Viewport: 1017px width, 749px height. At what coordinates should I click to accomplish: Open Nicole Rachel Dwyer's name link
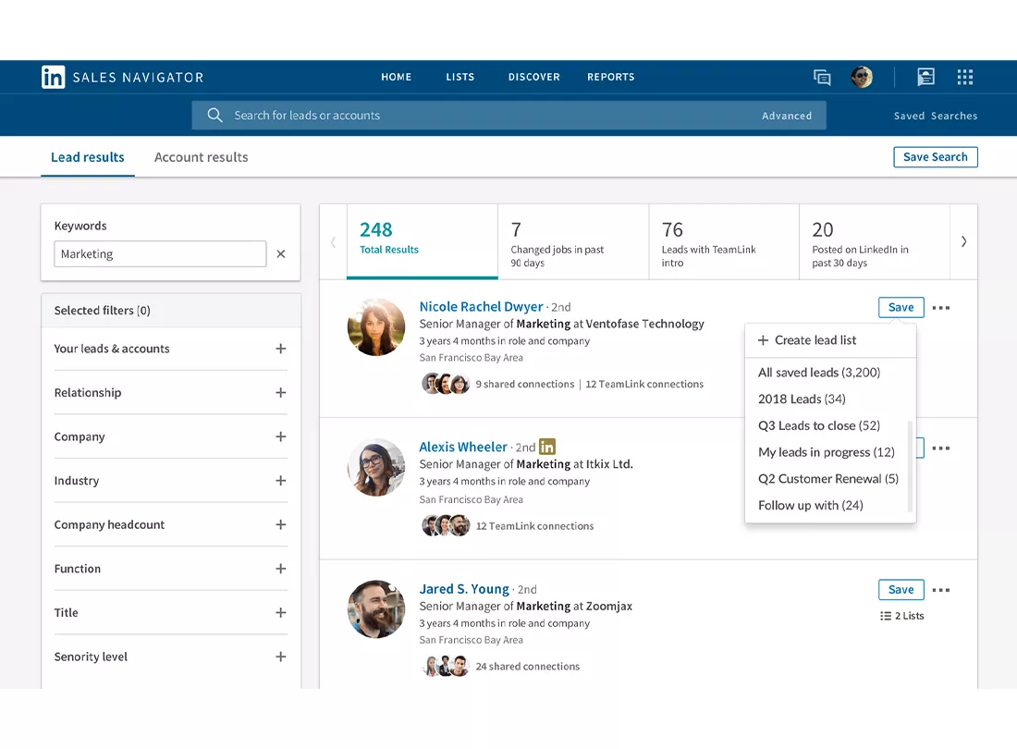point(482,307)
